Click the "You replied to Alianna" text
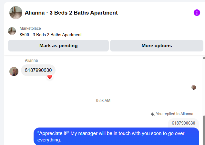 pos(174,114)
